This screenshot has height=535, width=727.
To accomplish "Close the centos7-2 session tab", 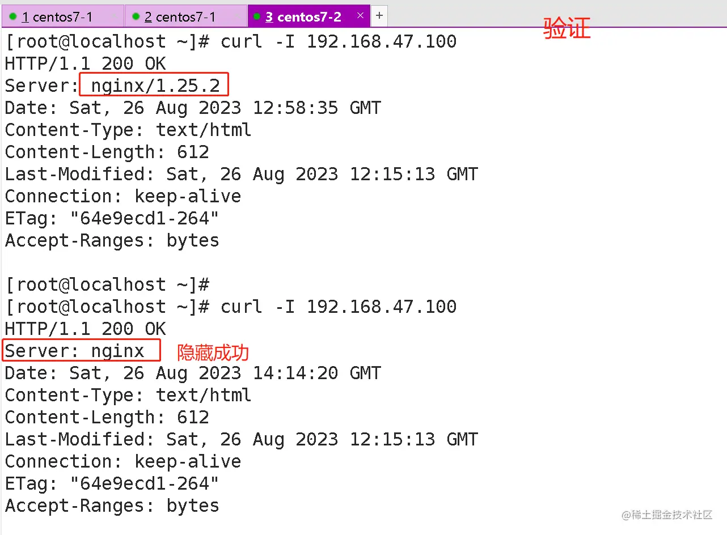I will (360, 16).
